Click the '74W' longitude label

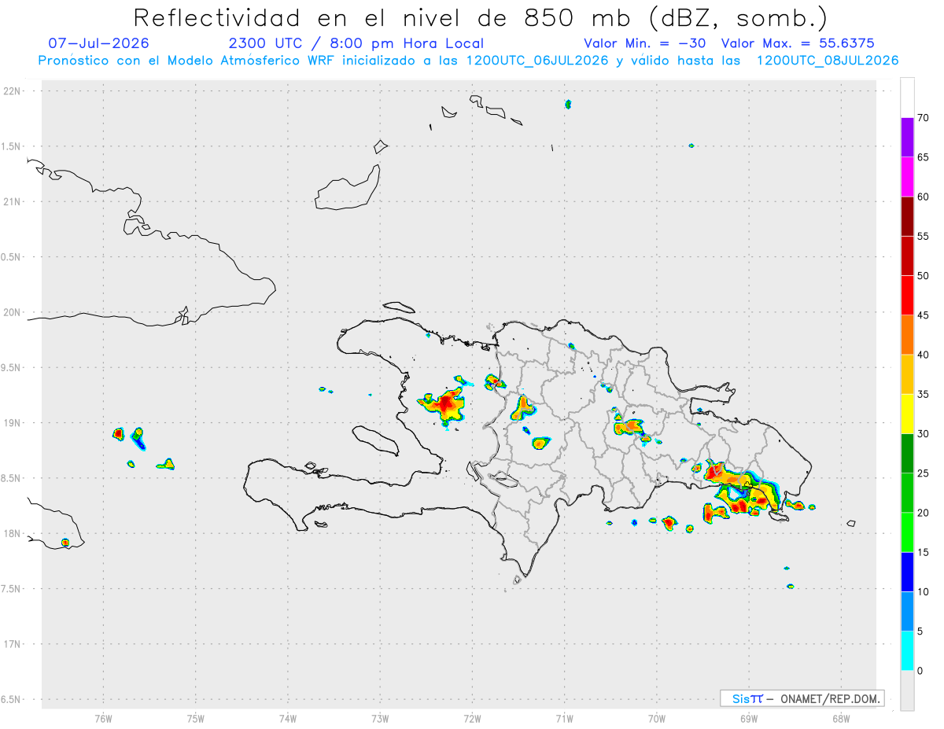(288, 718)
